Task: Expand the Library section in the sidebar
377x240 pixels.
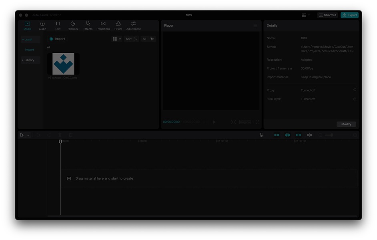Action: 29,60
